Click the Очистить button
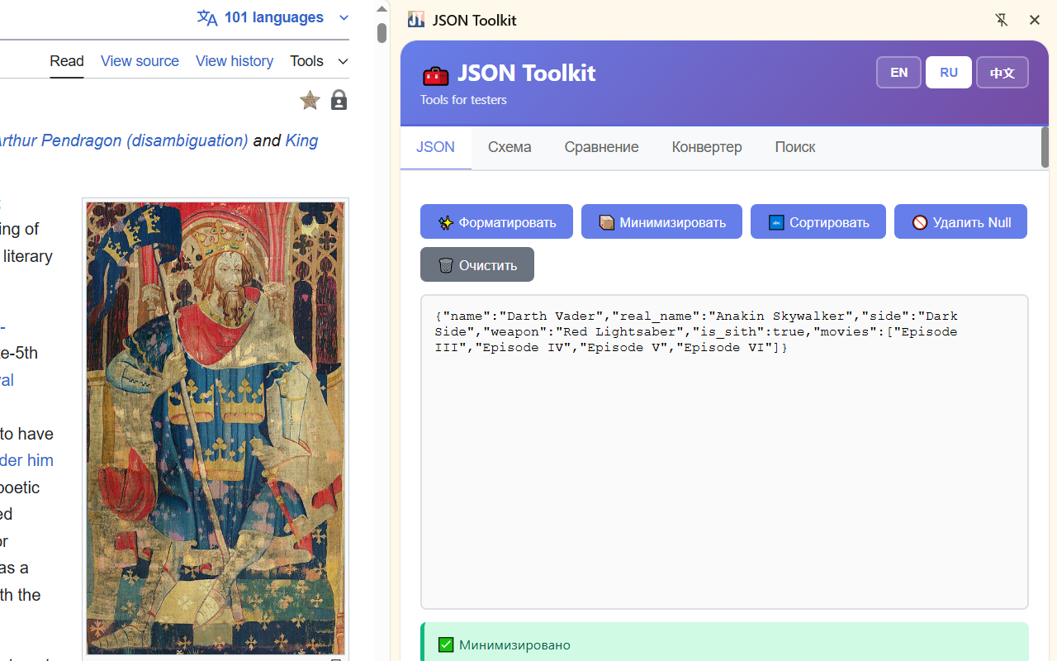 pyautogui.click(x=477, y=264)
